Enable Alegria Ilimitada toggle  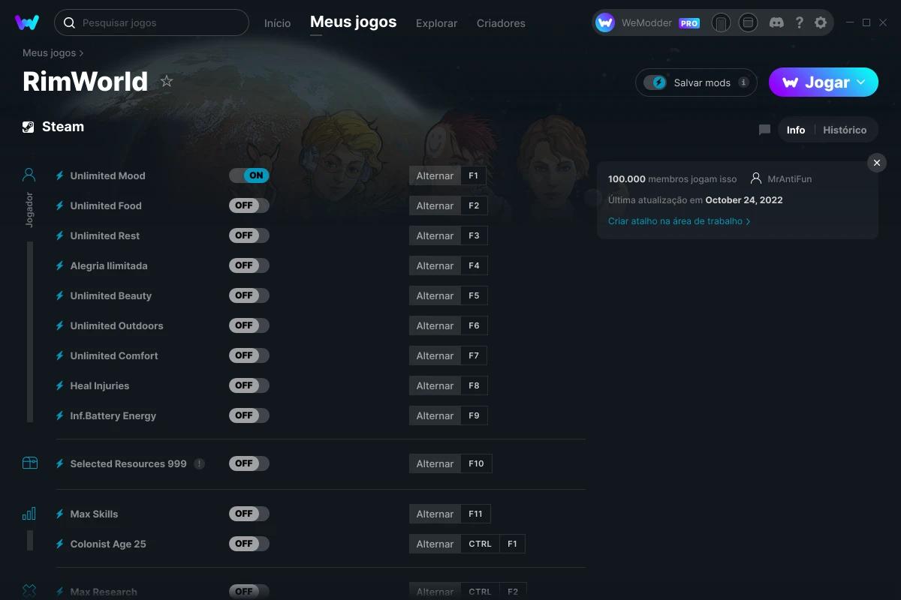(x=249, y=265)
